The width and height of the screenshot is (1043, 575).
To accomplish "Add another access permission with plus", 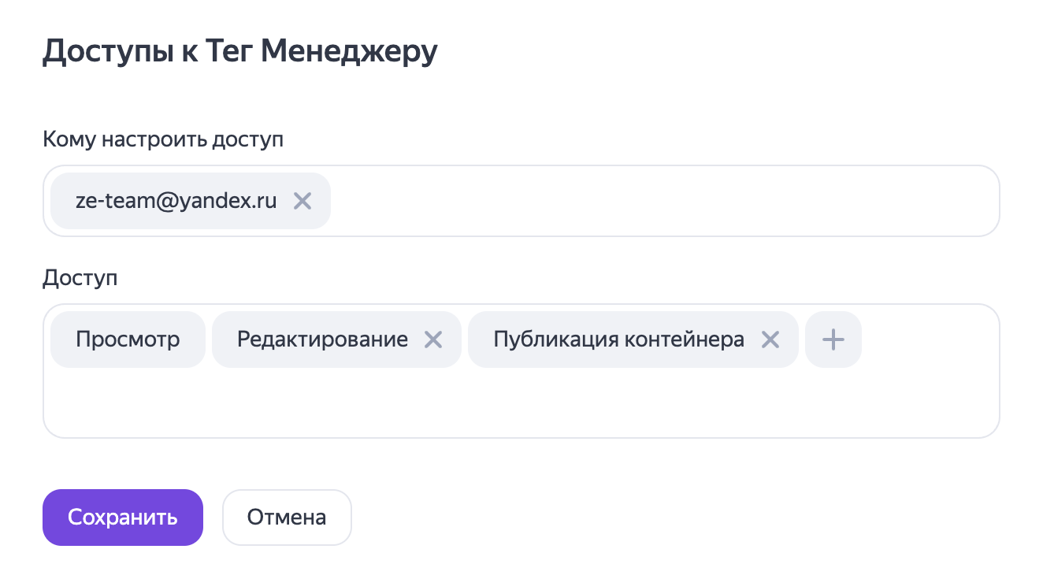I will tap(833, 339).
